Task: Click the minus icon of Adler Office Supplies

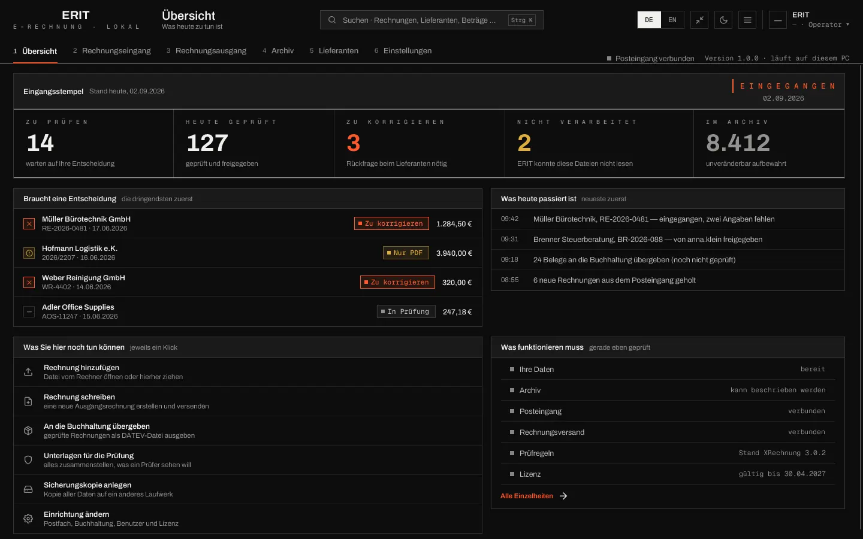Action: (x=29, y=311)
